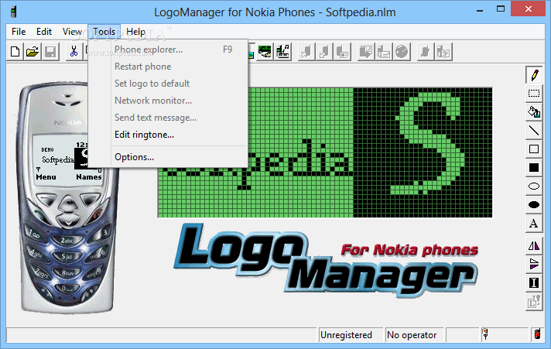Open a file with the folder icon
Viewport: 551px width, 349px height.
tap(33, 52)
